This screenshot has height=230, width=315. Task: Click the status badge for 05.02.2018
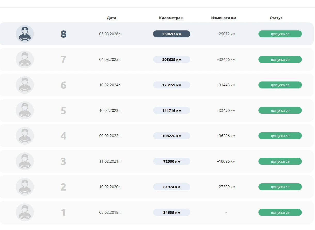280,212
